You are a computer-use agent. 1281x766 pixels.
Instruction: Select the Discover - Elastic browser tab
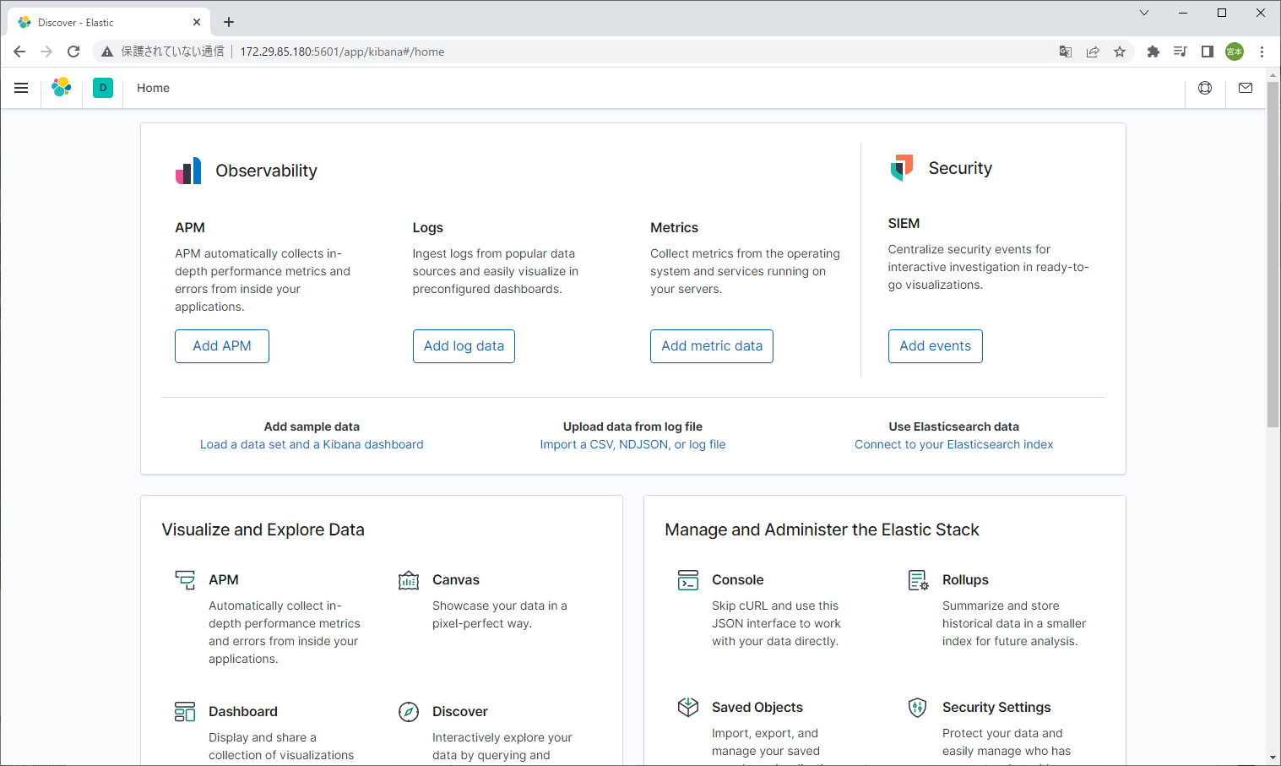(101, 23)
